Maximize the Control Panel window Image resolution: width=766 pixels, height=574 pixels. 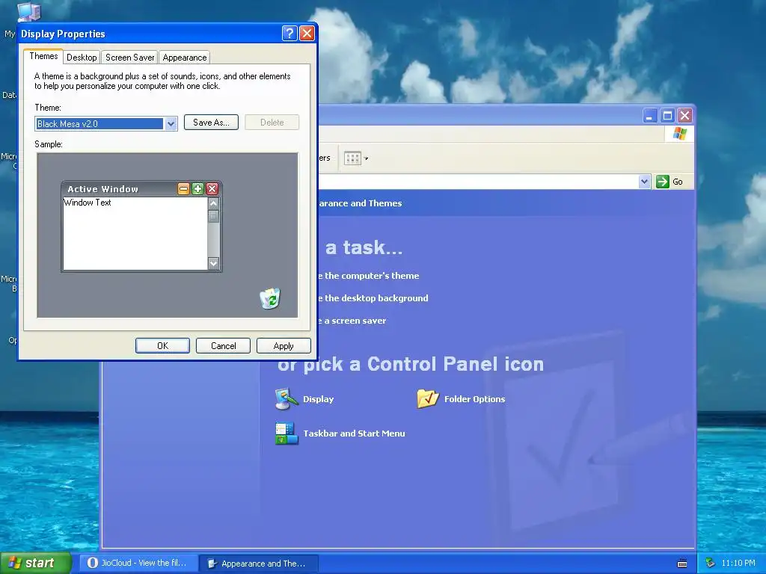click(667, 116)
